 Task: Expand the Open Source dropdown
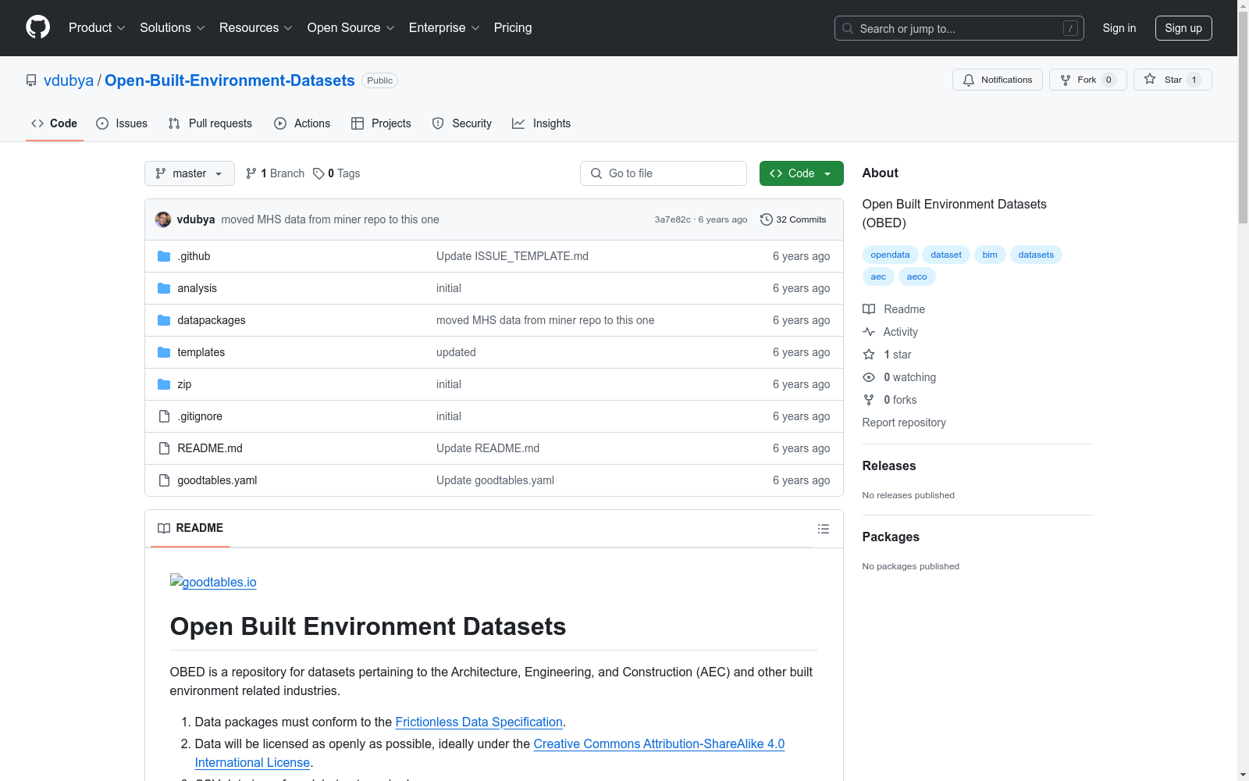(x=351, y=28)
